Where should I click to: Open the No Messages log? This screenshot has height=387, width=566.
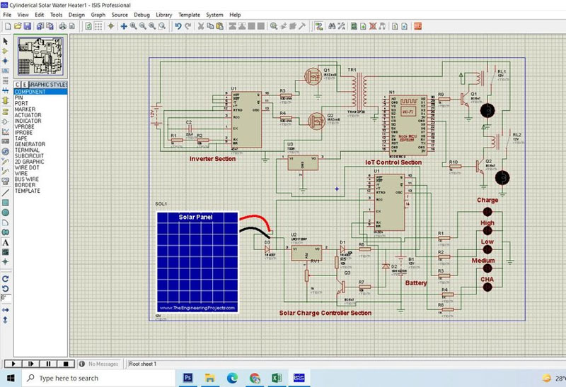pos(99,364)
